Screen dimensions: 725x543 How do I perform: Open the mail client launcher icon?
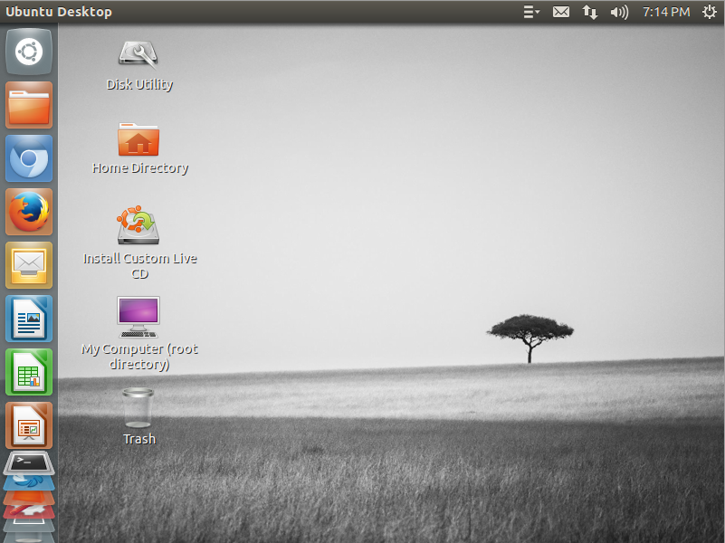pyautogui.click(x=29, y=265)
